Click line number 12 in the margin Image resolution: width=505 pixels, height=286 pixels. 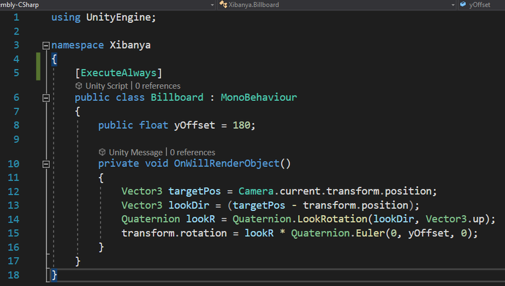point(14,192)
